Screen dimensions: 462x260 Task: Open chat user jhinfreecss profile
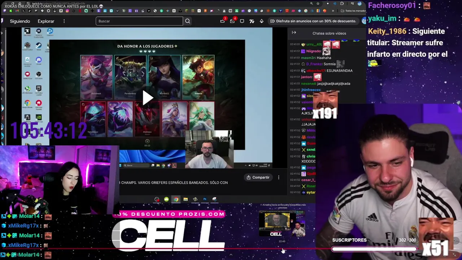310,90
